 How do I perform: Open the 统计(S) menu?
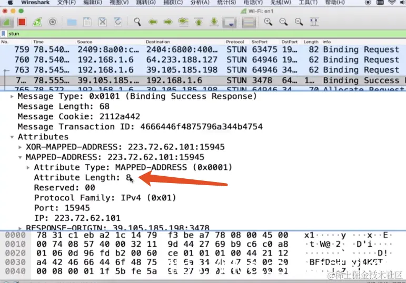(226, 3)
